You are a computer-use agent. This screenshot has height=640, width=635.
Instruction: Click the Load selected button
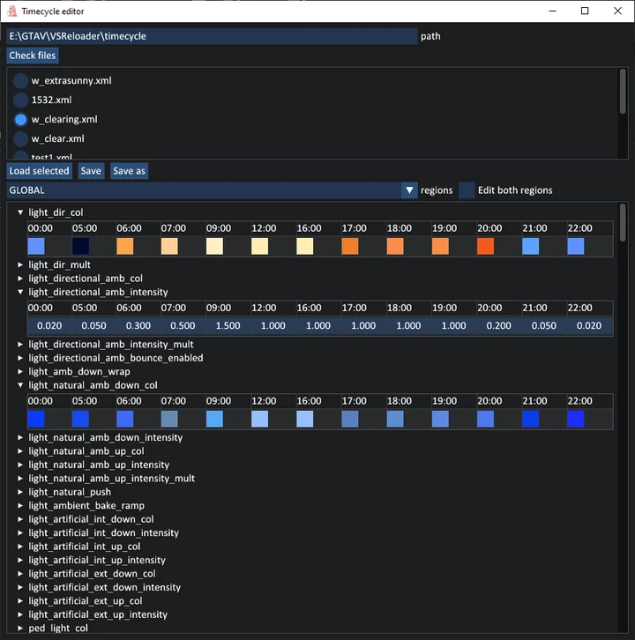39,171
